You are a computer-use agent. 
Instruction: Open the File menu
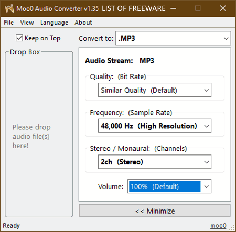pyautogui.click(x=9, y=23)
